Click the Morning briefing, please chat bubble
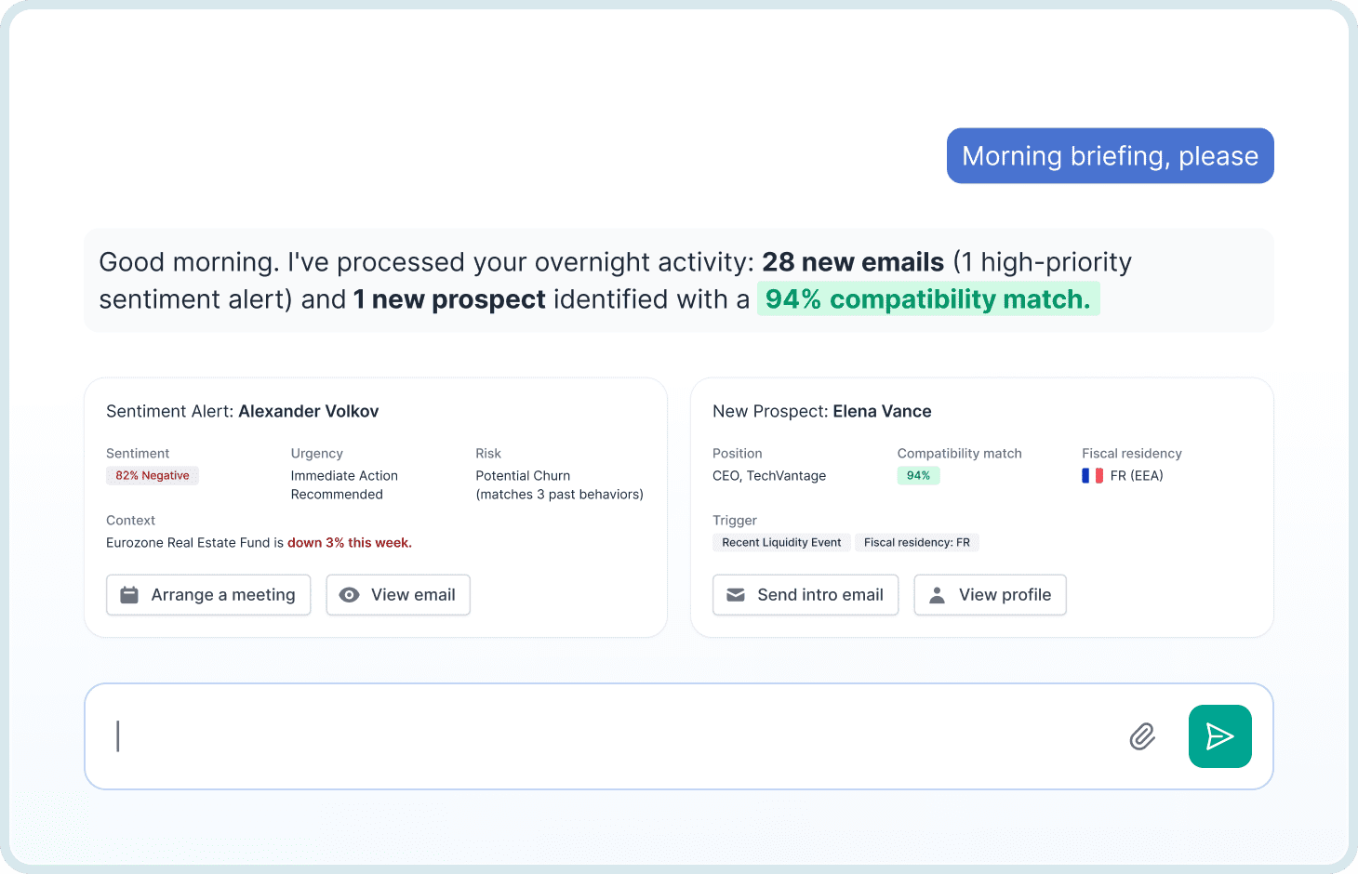The width and height of the screenshot is (1358, 874). pyautogui.click(x=1110, y=155)
